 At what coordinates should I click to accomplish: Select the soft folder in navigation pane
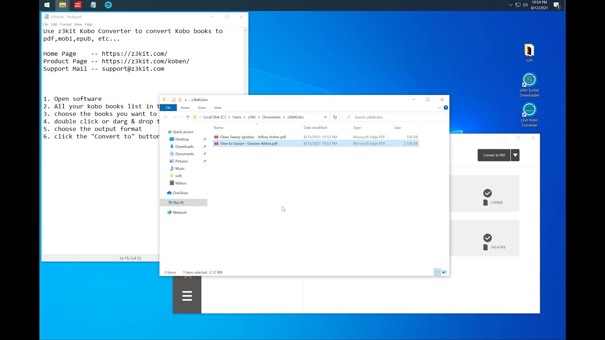click(178, 176)
